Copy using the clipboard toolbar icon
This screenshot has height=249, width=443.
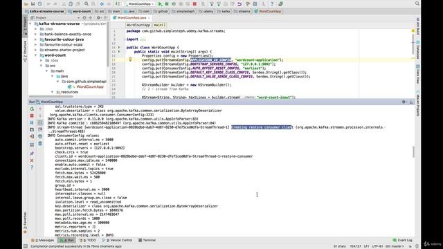[x=71, y=4]
